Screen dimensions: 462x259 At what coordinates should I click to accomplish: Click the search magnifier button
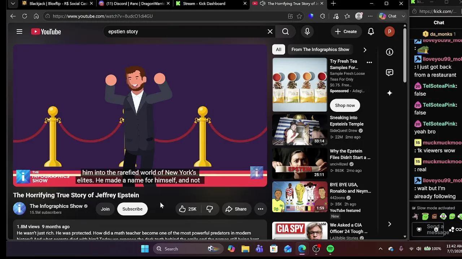[x=286, y=32]
